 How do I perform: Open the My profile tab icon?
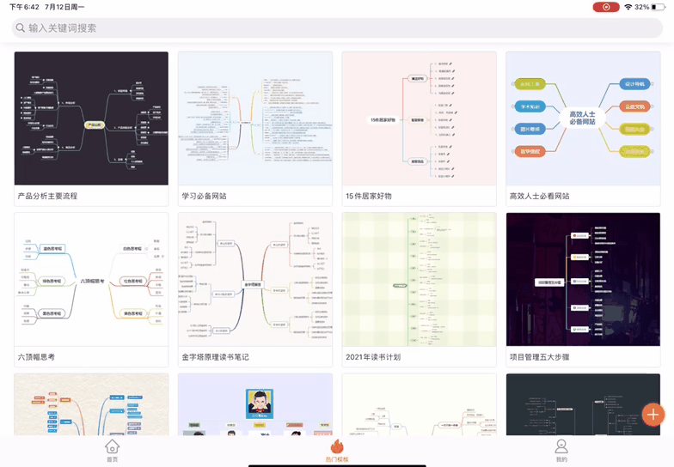561,446
